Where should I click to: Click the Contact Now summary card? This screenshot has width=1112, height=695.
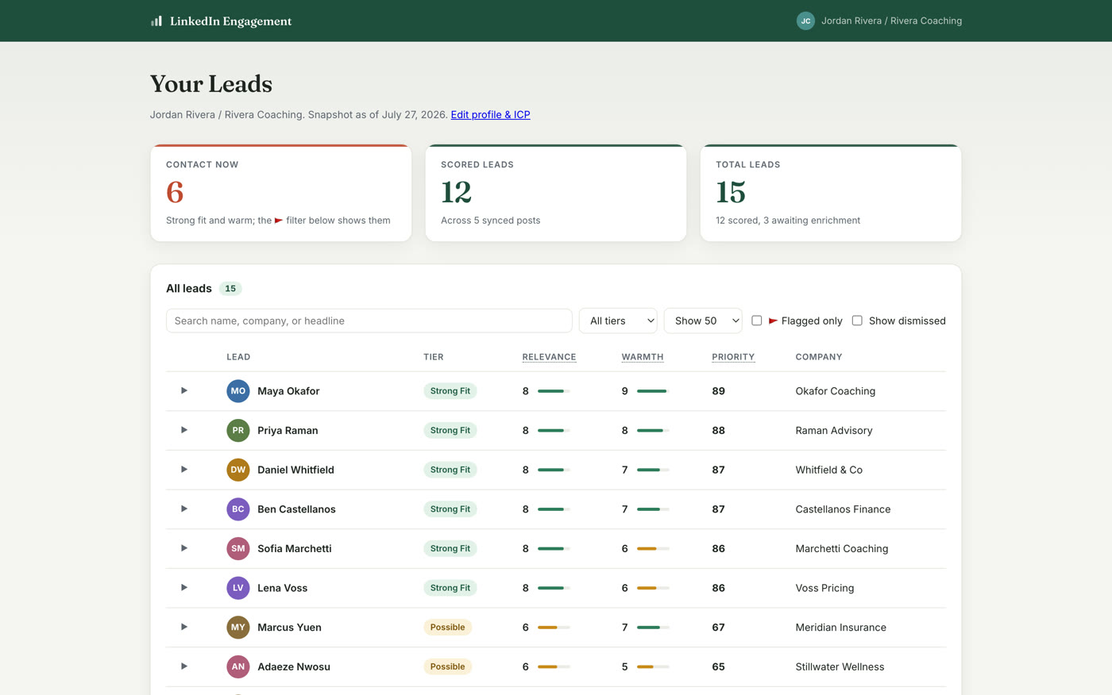[x=281, y=193]
